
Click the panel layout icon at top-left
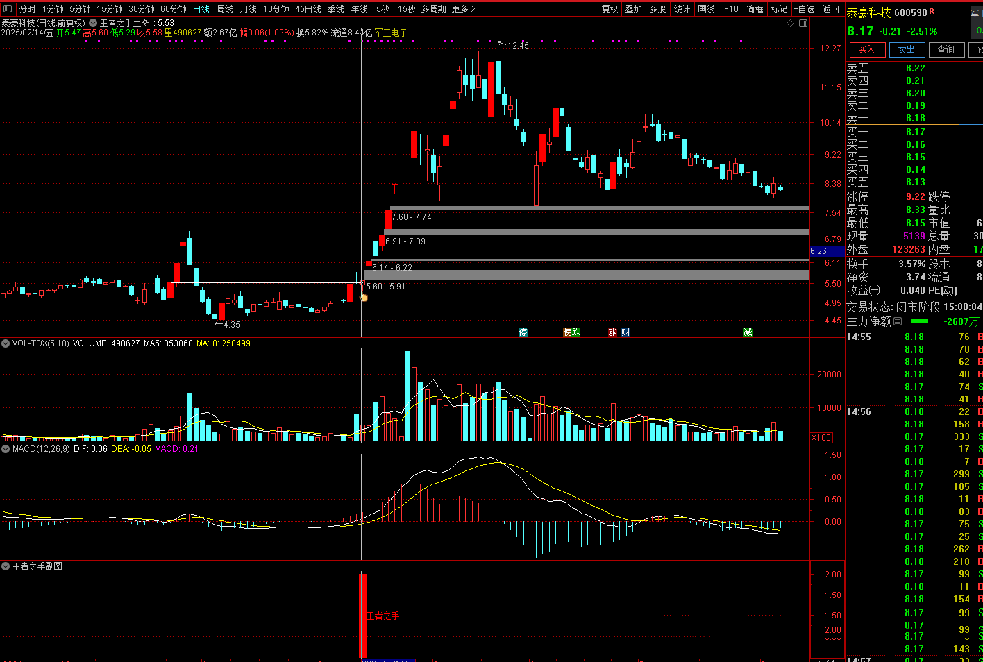(x=8, y=9)
